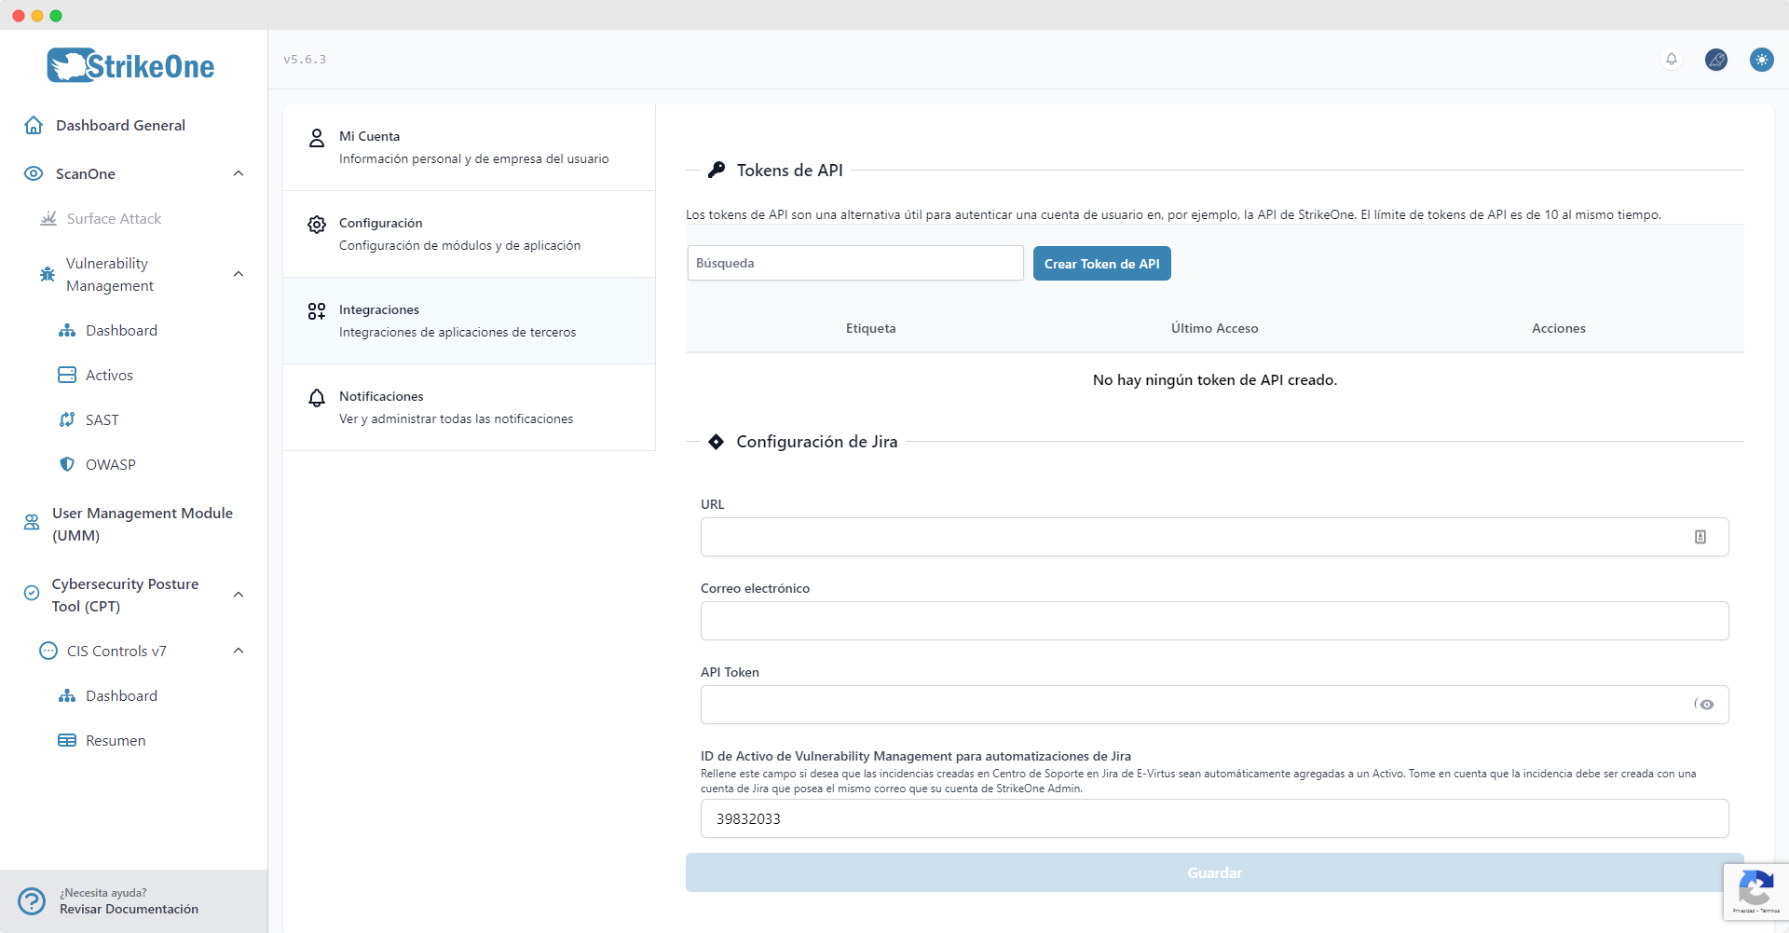
Task: Click the Integraciones apps icon
Action: 317,311
